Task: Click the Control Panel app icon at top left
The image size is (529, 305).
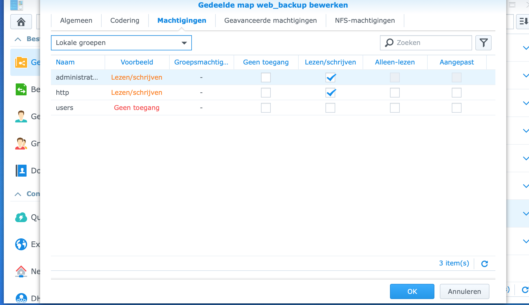Action: pyautogui.click(x=17, y=5)
